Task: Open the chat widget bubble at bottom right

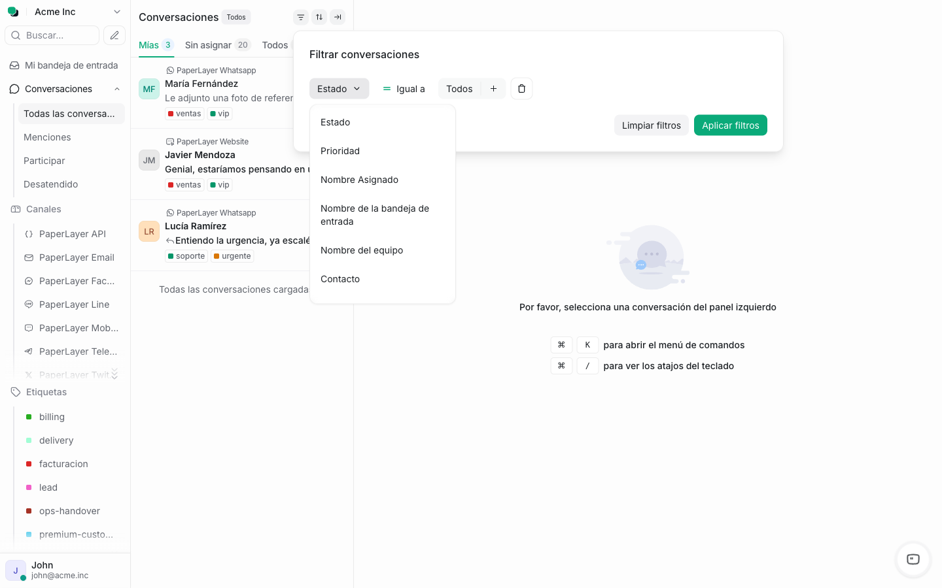Action: 913,559
